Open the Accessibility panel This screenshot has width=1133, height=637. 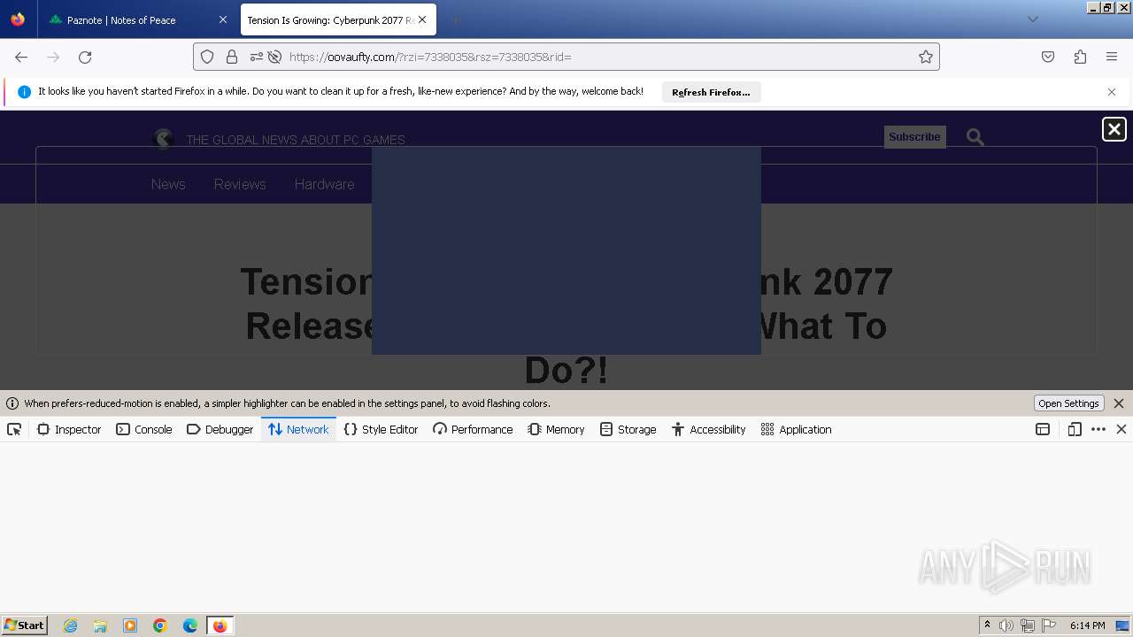click(x=708, y=429)
